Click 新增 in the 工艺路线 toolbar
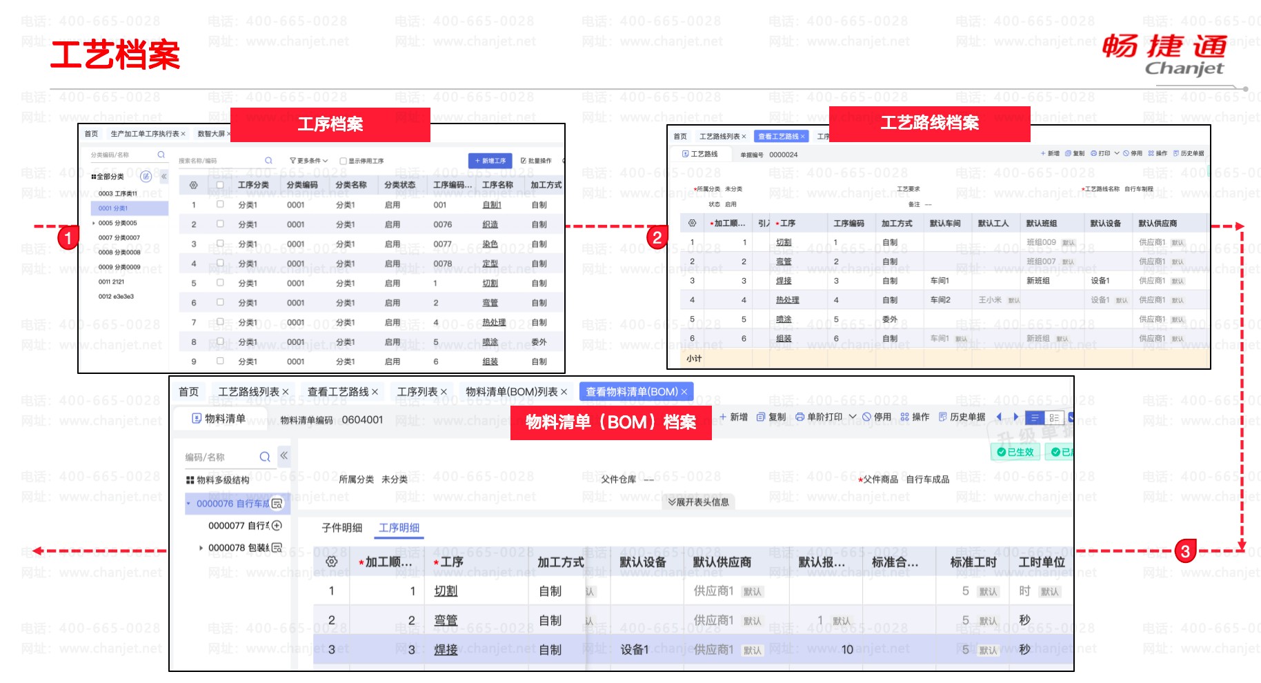This screenshot has width=1261, height=683. [x=1050, y=153]
